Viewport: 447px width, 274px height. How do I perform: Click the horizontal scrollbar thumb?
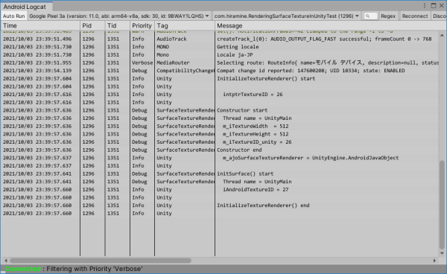click(101, 261)
